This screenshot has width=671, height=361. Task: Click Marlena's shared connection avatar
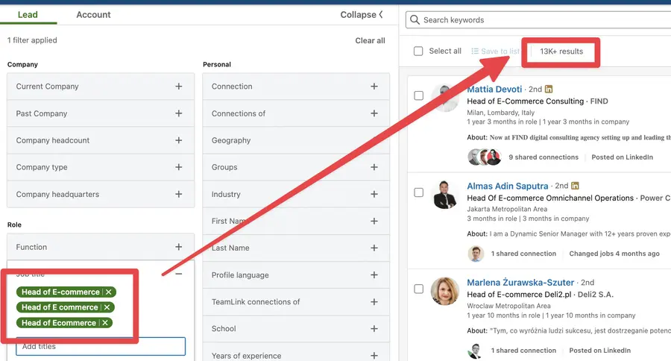tap(476, 351)
